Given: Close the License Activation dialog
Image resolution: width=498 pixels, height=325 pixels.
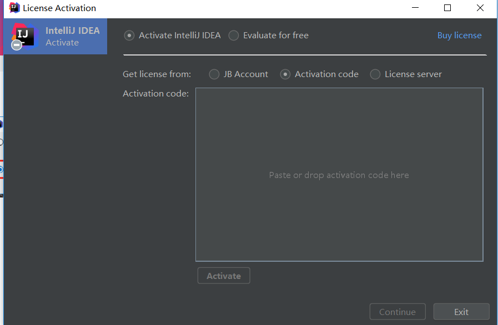Looking at the screenshot, I should (480, 8).
